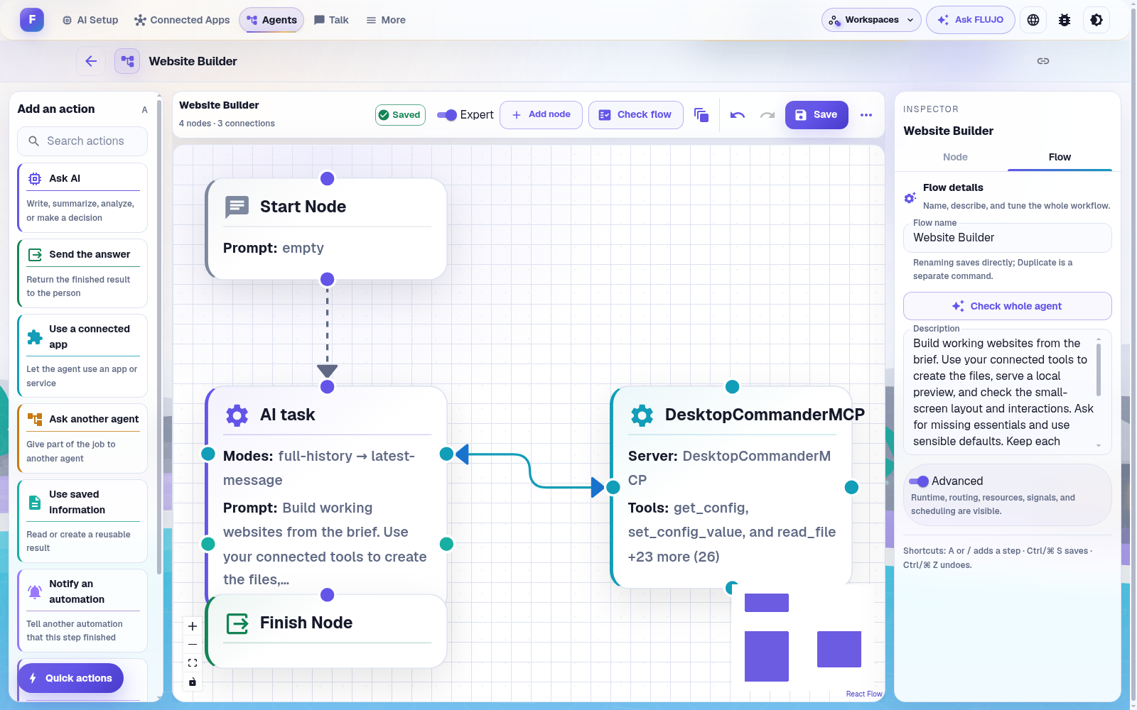Save the flow with the Save button
This screenshot has height=710, width=1137.
tap(817, 115)
